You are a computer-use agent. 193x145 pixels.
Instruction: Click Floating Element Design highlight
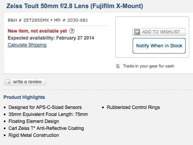point(34,121)
